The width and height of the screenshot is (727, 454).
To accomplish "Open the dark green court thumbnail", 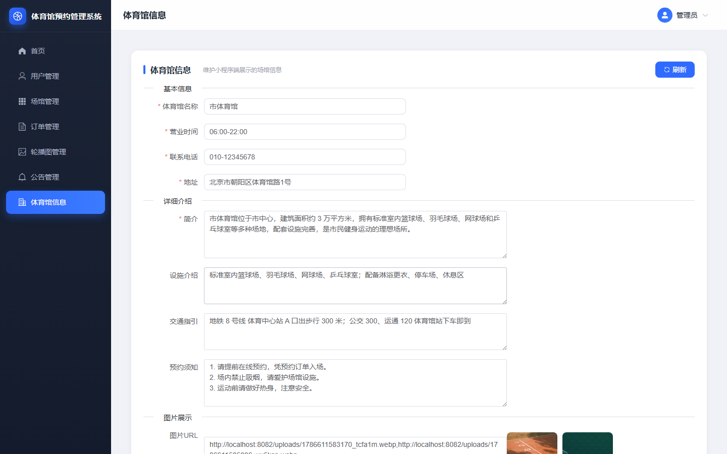I will pos(588,443).
